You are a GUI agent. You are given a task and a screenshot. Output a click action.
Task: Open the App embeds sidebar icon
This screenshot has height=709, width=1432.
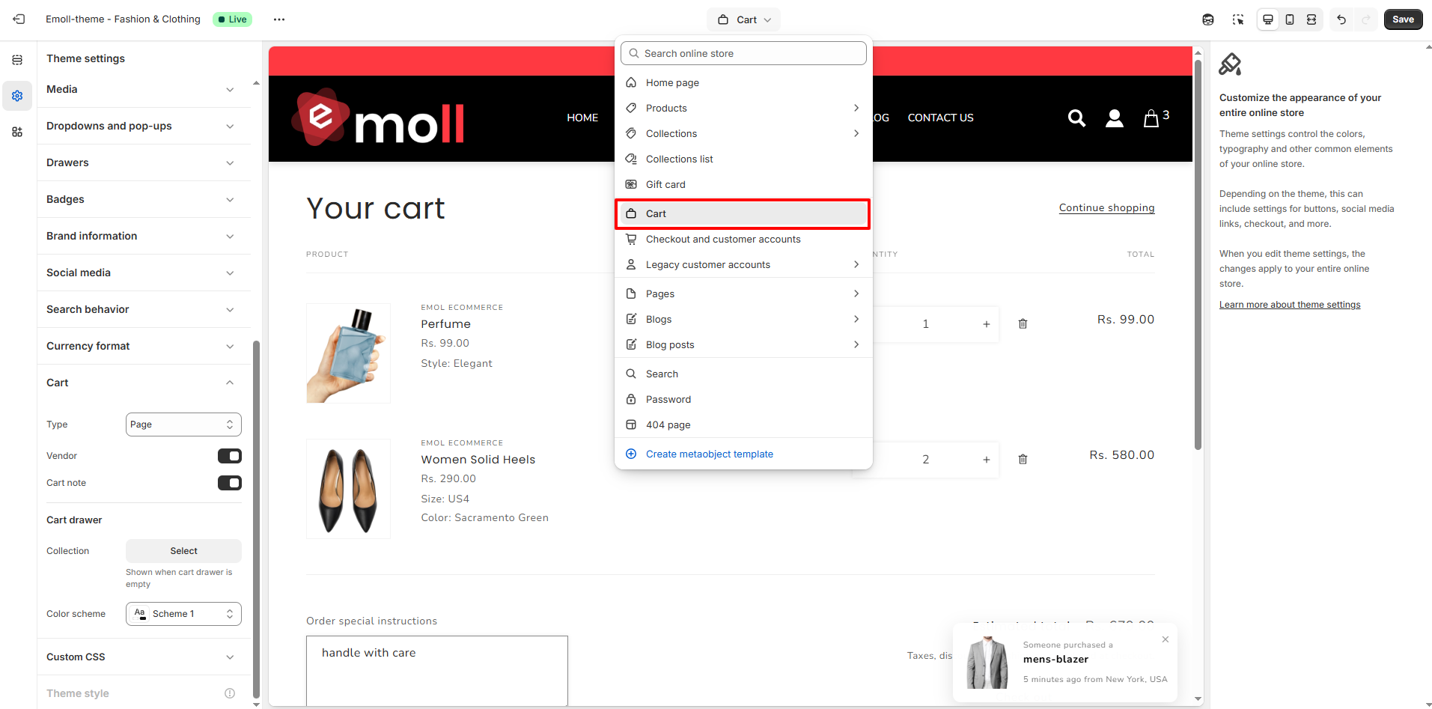pyautogui.click(x=17, y=132)
